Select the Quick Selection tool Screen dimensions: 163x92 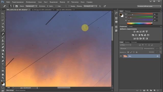pos(3,24)
